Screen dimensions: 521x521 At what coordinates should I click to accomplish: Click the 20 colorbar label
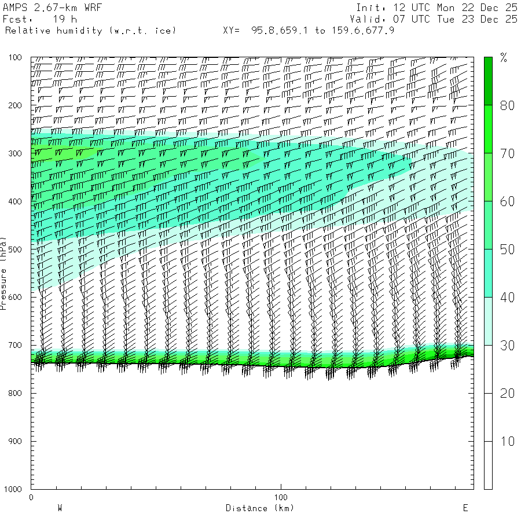[x=507, y=394]
